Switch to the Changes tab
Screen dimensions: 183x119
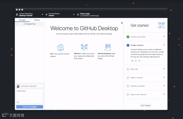pos(22,20)
